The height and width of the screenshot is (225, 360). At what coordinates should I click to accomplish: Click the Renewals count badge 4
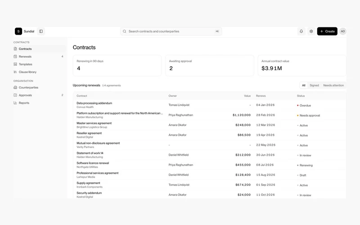coord(62,57)
